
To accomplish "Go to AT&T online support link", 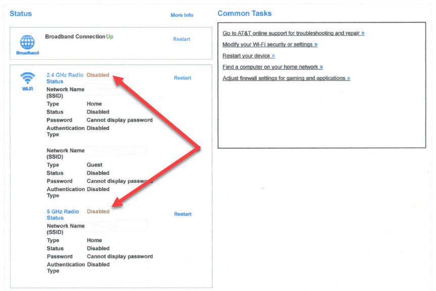I will click(294, 33).
